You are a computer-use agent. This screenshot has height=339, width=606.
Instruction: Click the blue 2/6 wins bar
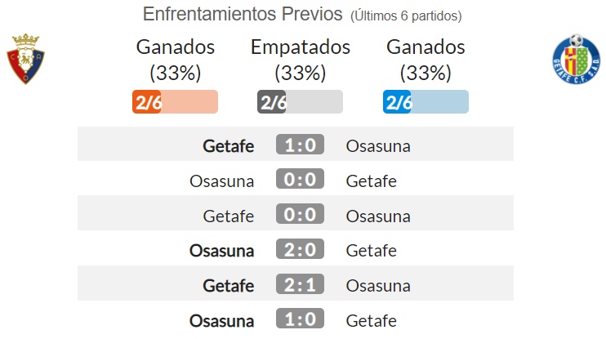[426, 101]
